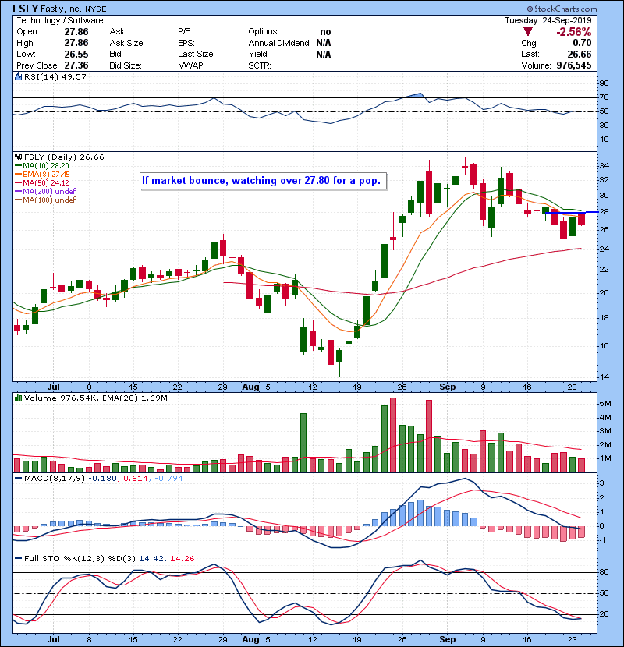Click the Options: no value in header
The height and width of the screenshot is (647, 624).
point(325,32)
